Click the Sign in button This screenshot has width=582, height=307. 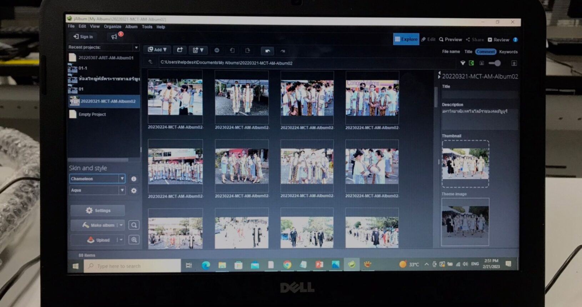click(83, 36)
